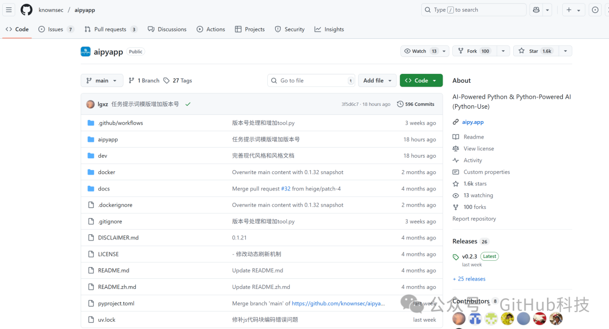Image resolution: width=609 pixels, height=329 pixels.
Task: Open the issues circle icon in header
Action: coord(595,10)
